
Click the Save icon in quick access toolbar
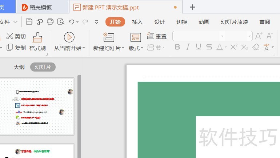pyautogui.click(x=29, y=22)
